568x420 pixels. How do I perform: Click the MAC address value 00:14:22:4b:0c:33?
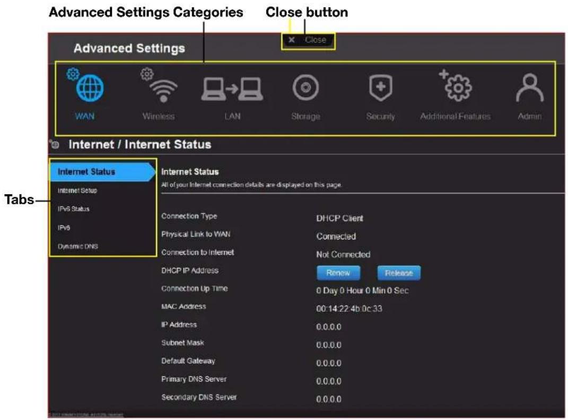(x=349, y=309)
